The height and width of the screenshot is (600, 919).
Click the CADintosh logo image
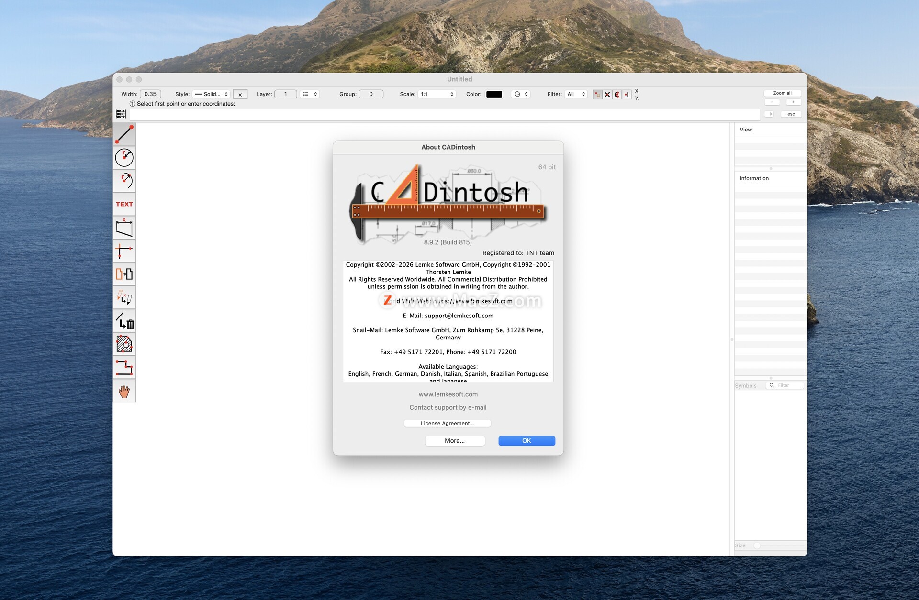click(448, 204)
